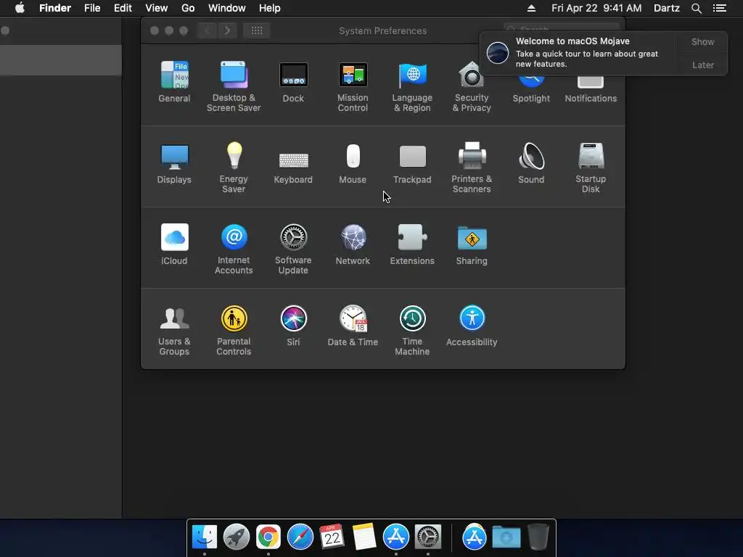This screenshot has height=557, width=743.
Task: Open the Finder menu
Action: click(55, 8)
